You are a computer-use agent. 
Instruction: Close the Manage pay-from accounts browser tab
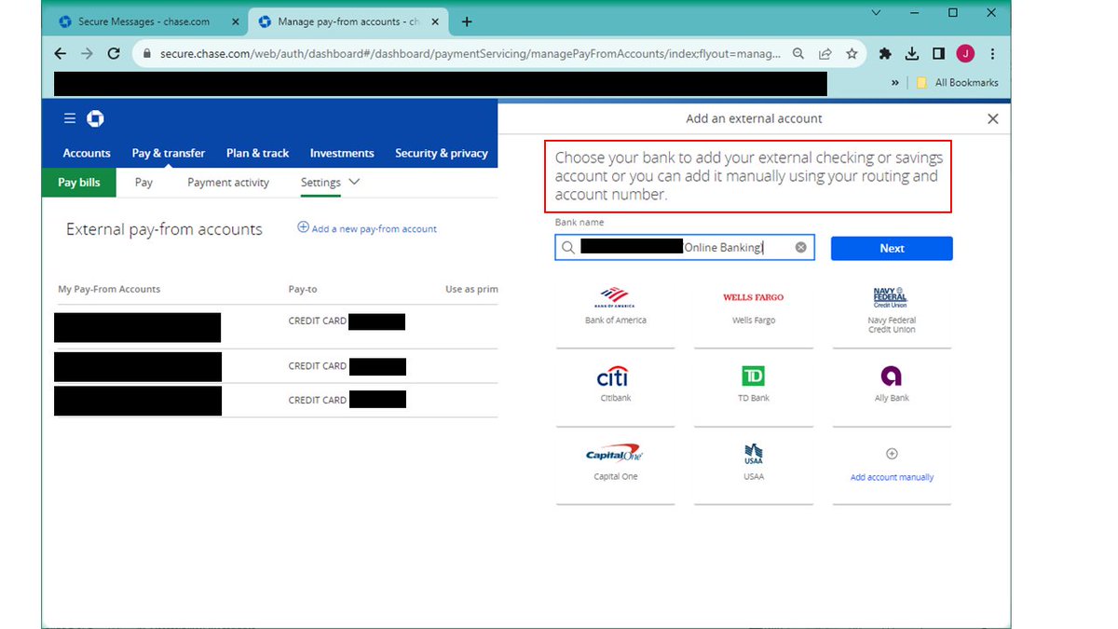click(x=436, y=21)
